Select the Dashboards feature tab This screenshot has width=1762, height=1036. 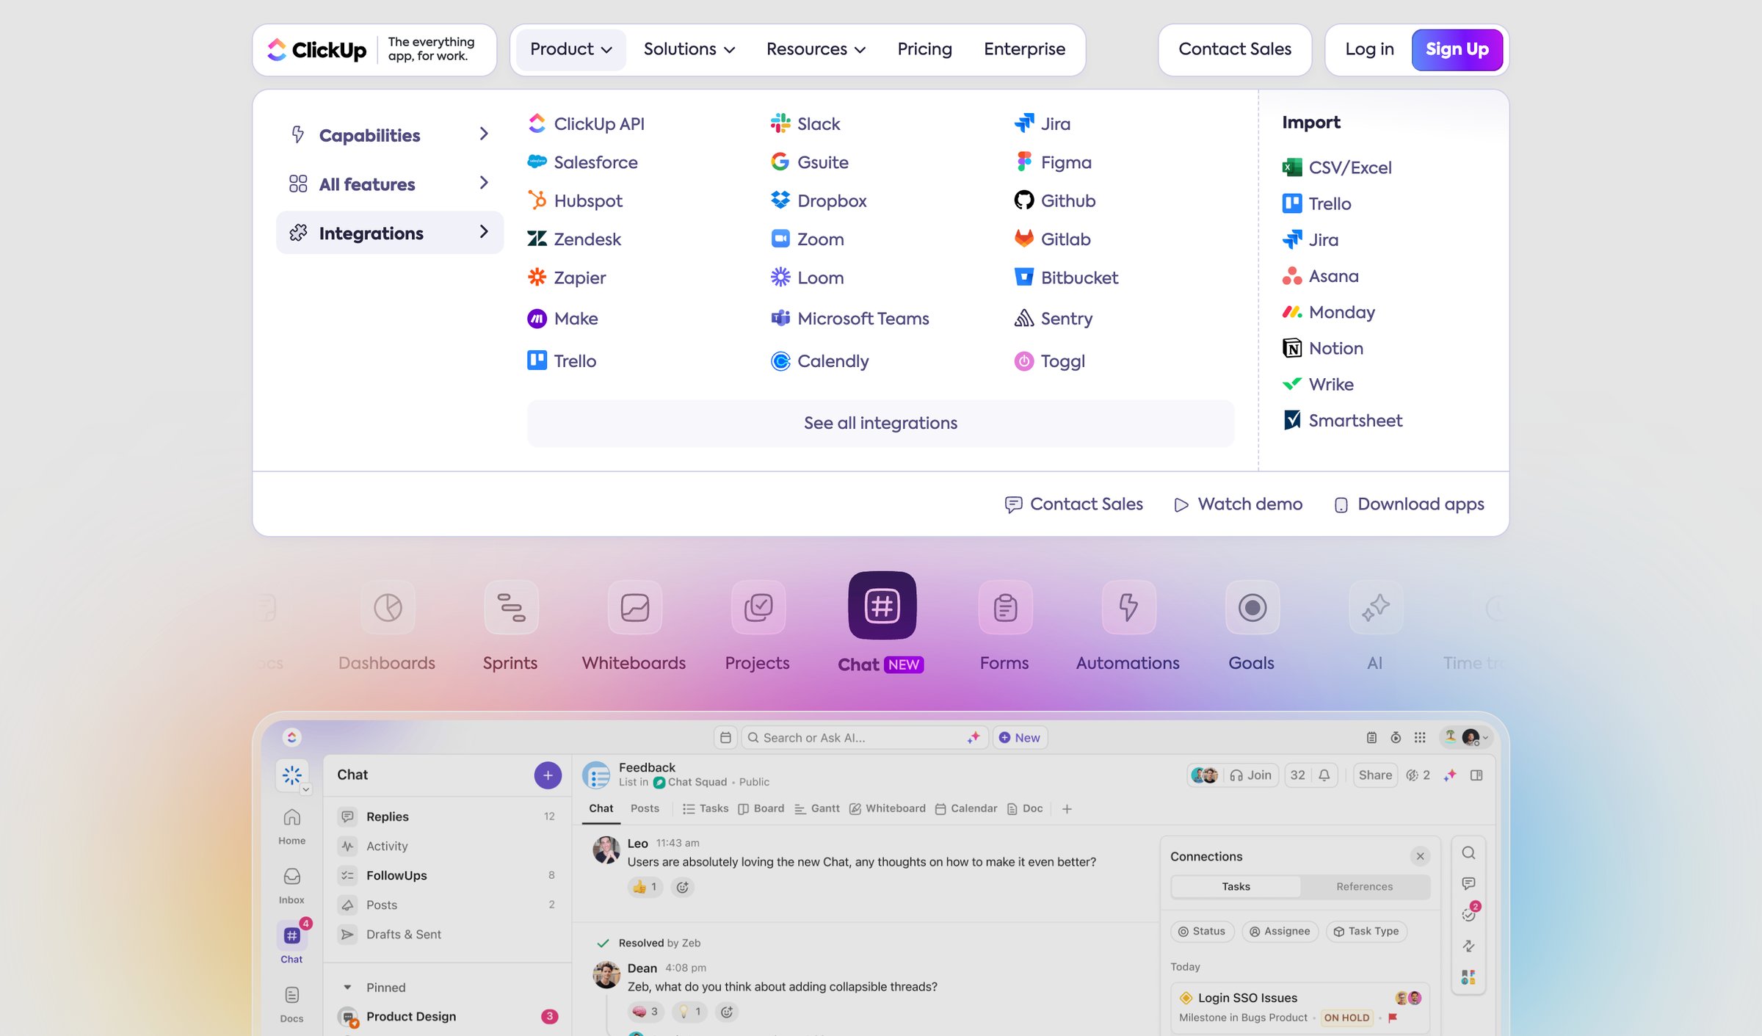(387, 626)
